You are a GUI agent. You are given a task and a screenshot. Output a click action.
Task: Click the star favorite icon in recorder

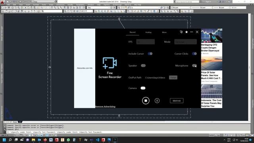[x=187, y=32]
